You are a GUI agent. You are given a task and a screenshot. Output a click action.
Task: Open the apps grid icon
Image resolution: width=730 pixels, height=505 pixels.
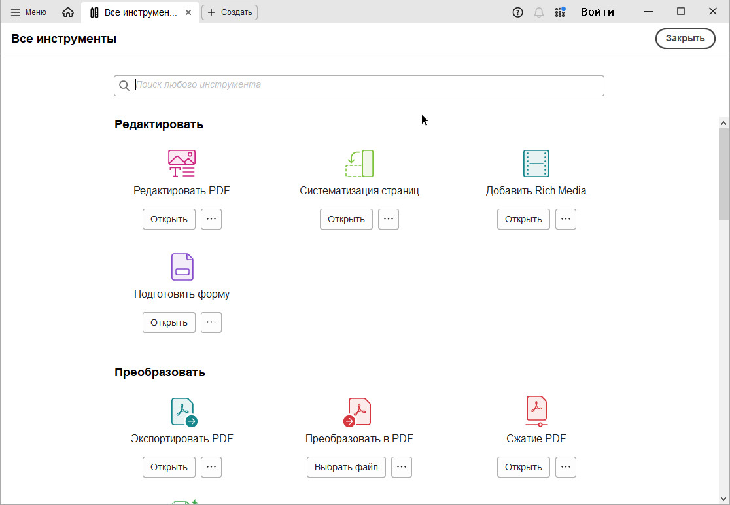click(x=560, y=12)
